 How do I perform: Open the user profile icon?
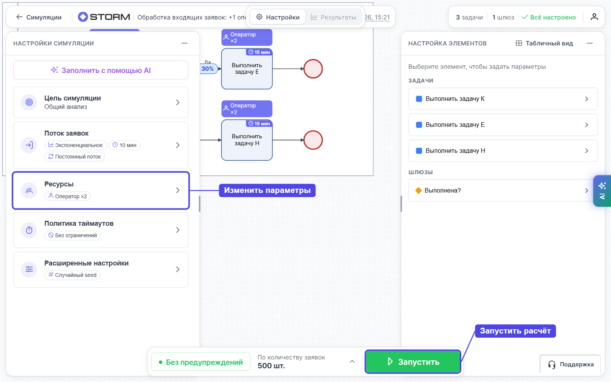pyautogui.click(x=594, y=17)
